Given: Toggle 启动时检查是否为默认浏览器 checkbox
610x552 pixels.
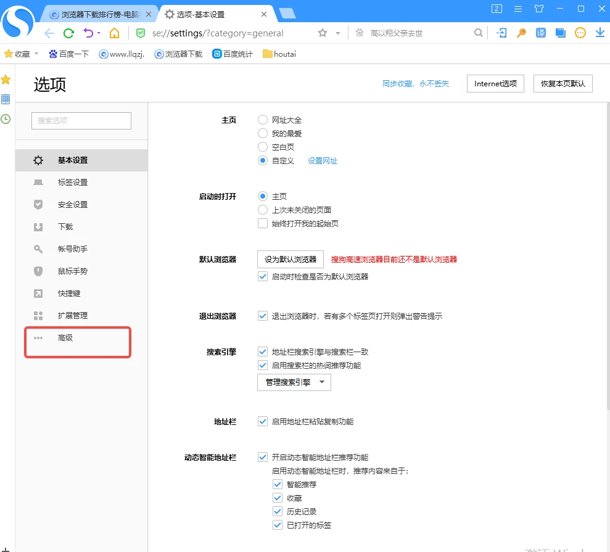Looking at the screenshot, I should [x=263, y=276].
